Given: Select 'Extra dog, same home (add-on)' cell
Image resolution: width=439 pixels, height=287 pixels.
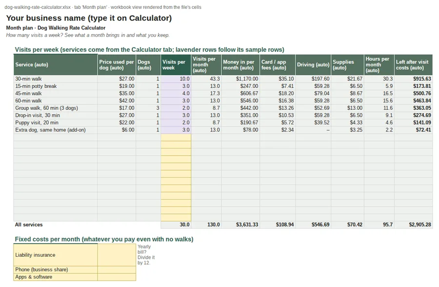Looking at the screenshot, I should point(56,130).
